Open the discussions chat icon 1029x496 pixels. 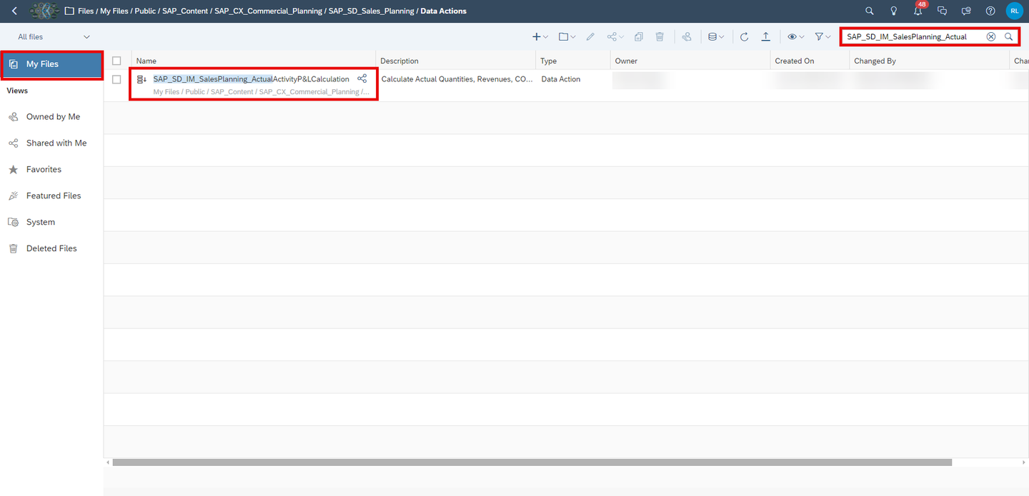click(x=942, y=11)
